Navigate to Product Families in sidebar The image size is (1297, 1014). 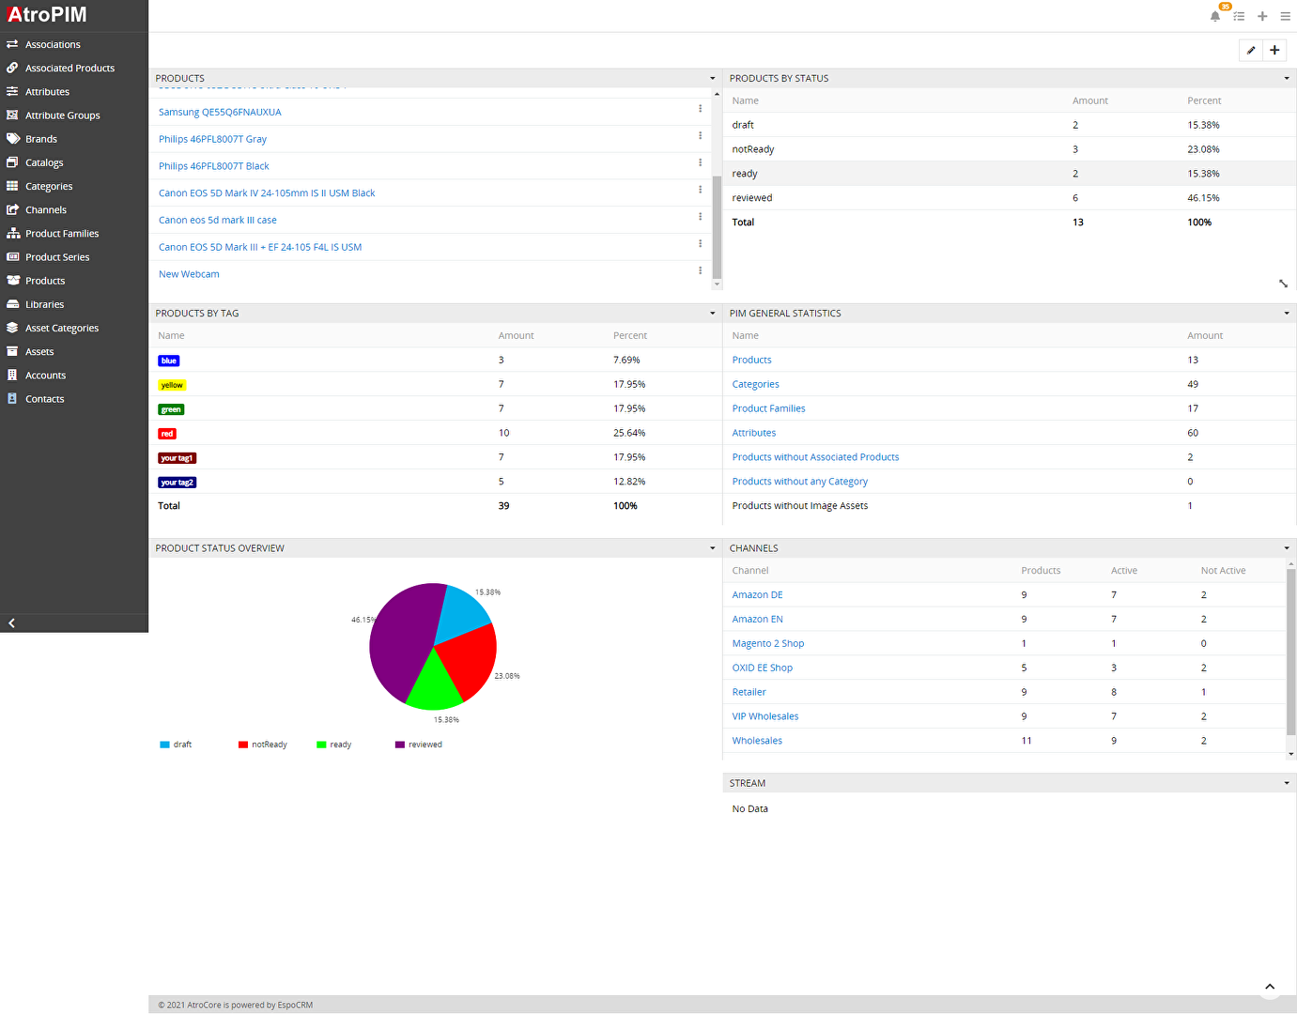pos(62,234)
